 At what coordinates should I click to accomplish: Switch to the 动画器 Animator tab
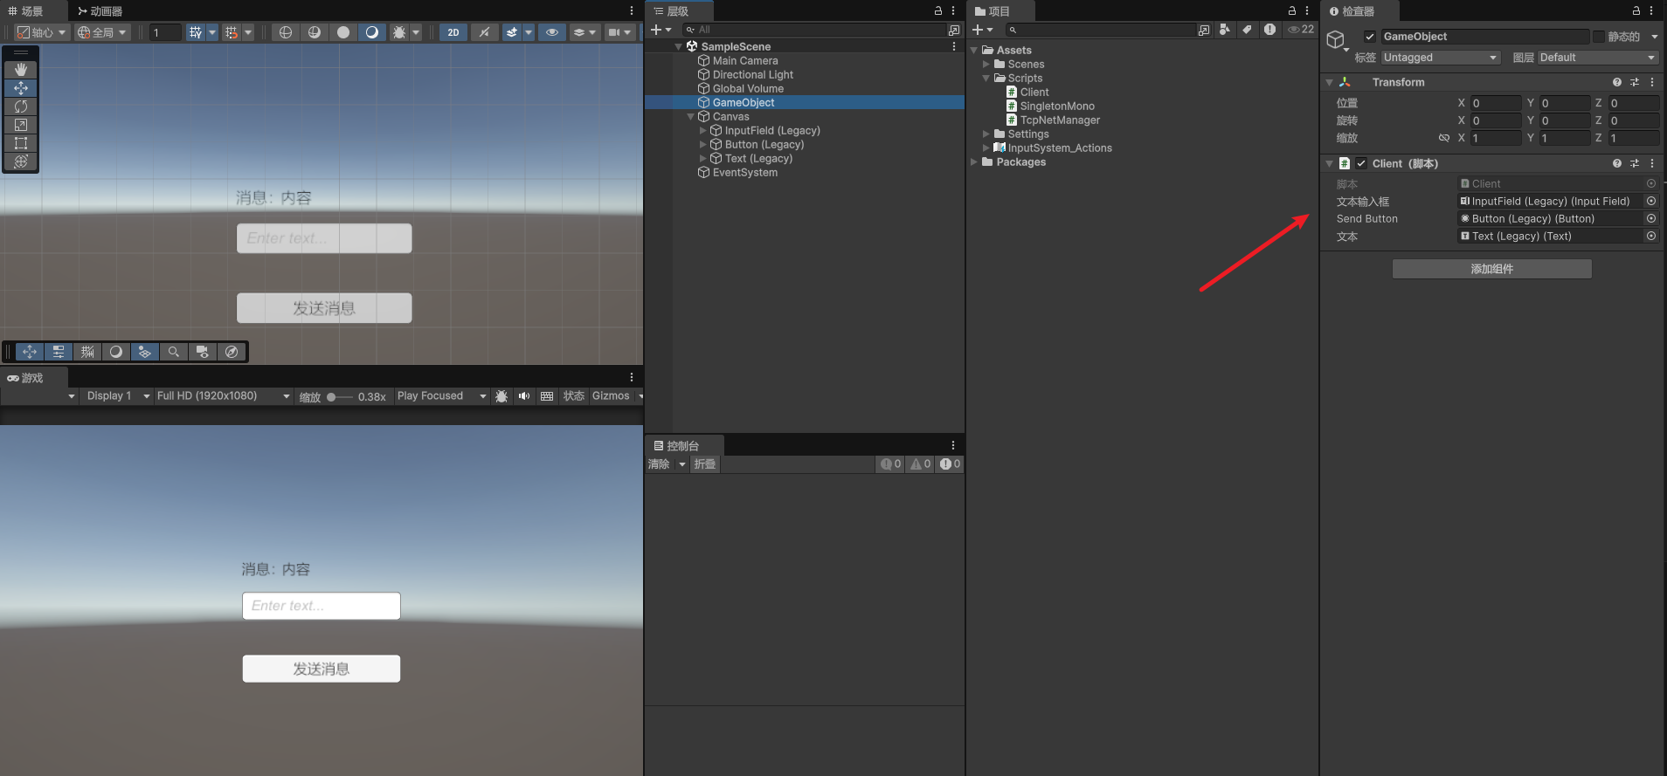pyautogui.click(x=100, y=10)
